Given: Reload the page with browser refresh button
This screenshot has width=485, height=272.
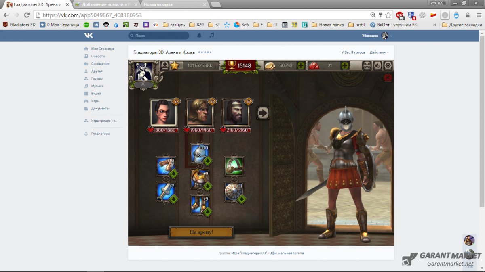Looking at the screenshot, I should 27,15.
